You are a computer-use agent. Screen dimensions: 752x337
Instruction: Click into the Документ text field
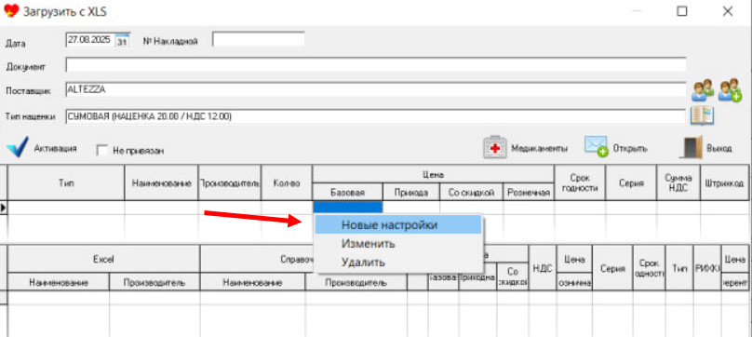pos(375,65)
